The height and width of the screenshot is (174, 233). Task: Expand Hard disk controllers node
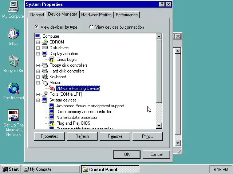pos(38,71)
